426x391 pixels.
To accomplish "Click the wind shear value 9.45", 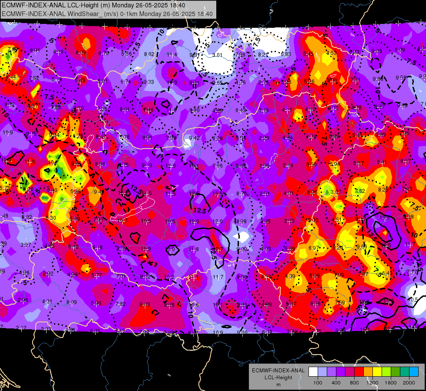I will (x=99, y=192).
